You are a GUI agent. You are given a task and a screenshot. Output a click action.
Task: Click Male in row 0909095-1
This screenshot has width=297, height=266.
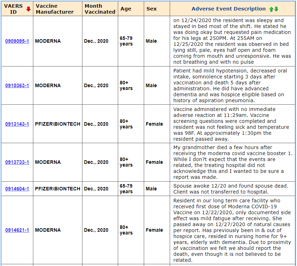(151, 41)
